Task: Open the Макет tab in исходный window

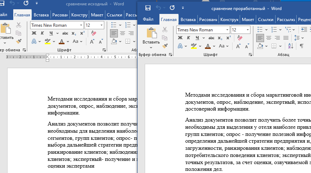Action: 97,15
